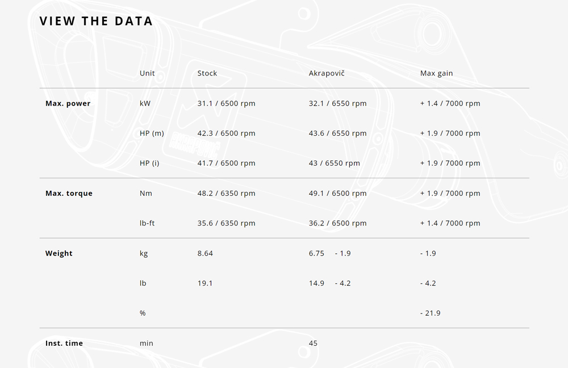Select the Stock column header
This screenshot has height=368, width=568.
tap(207, 73)
